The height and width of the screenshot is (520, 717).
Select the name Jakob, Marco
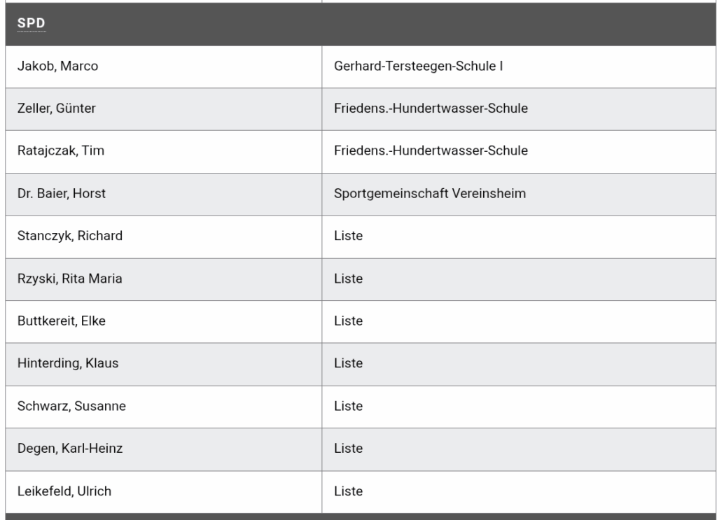57,66
